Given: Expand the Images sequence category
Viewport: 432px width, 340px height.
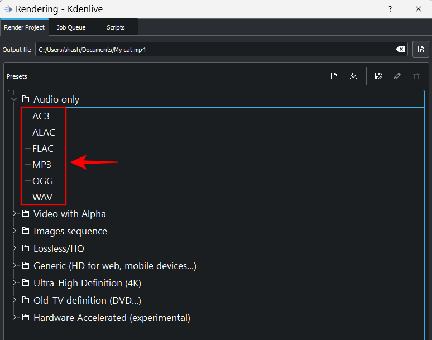Looking at the screenshot, I should coord(14,231).
